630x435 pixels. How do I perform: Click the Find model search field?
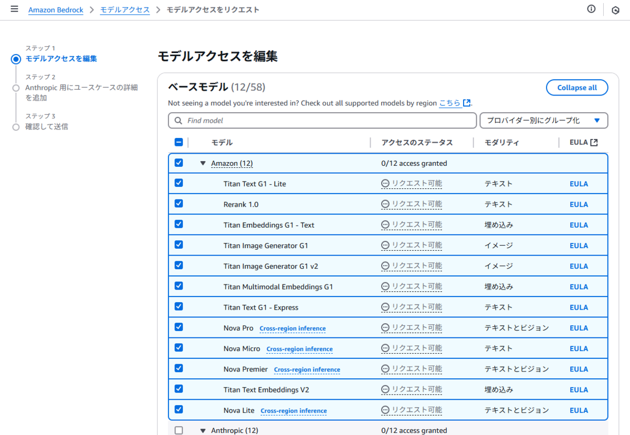tap(322, 121)
